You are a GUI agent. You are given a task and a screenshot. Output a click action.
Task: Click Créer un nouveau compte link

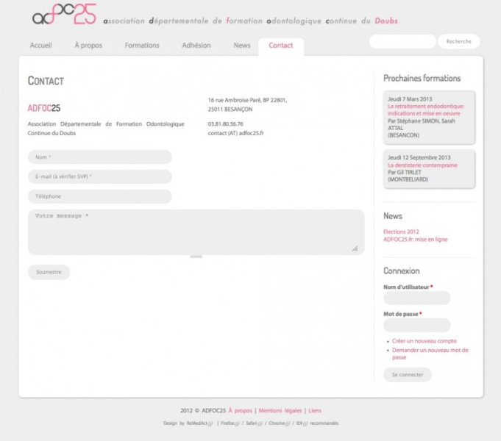tap(424, 341)
